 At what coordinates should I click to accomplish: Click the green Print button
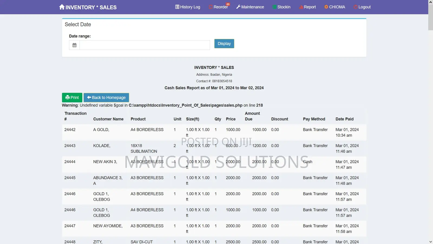tap(72, 98)
